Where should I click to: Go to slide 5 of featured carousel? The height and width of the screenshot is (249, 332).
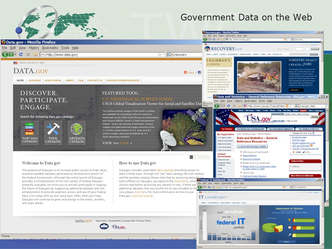(x=208, y=157)
